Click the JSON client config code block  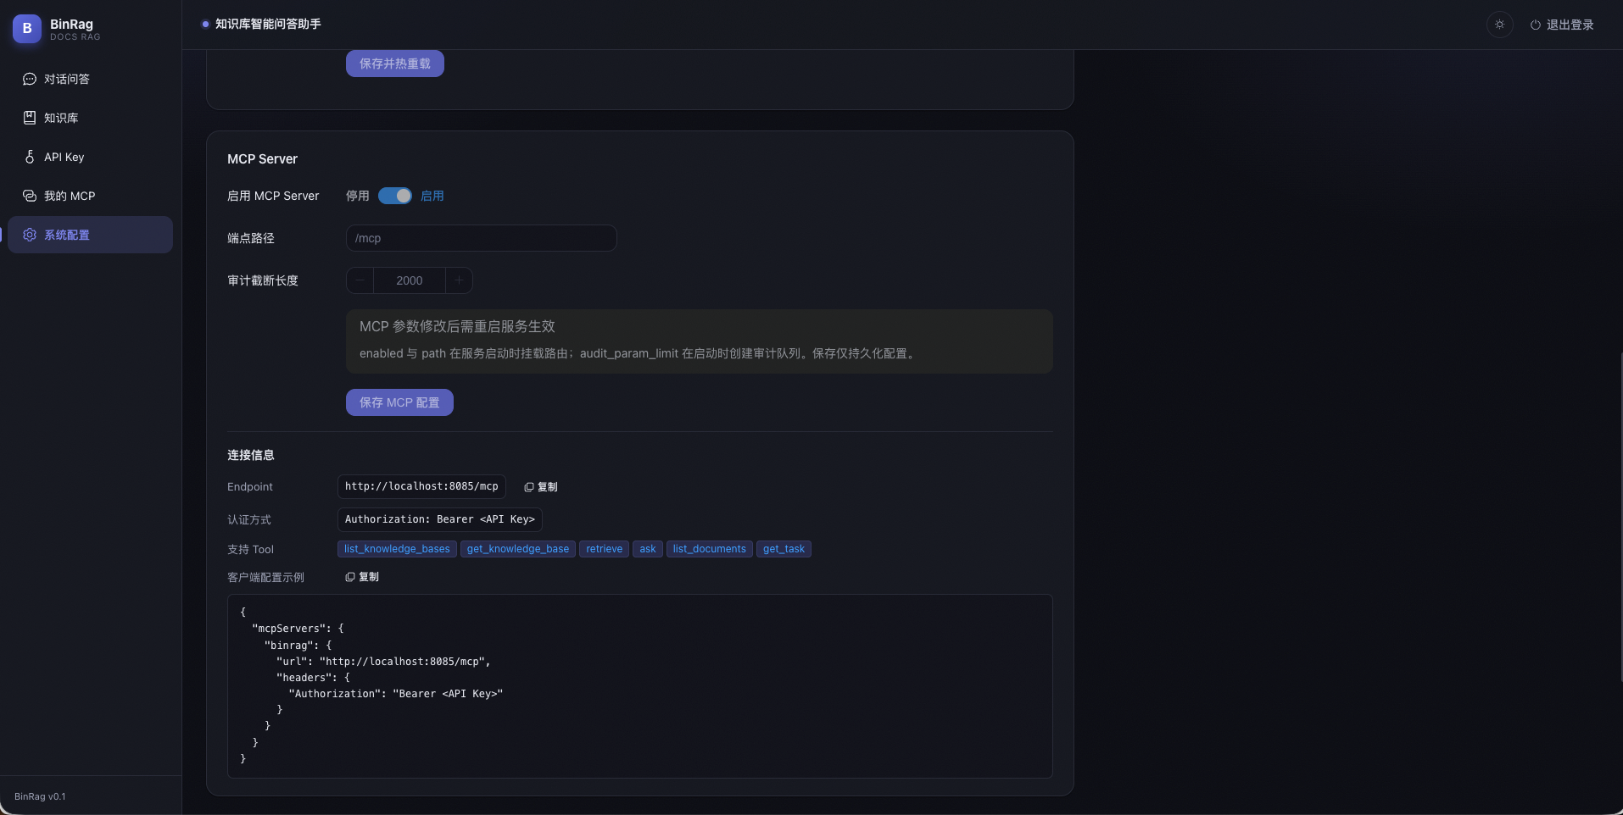[640, 686]
